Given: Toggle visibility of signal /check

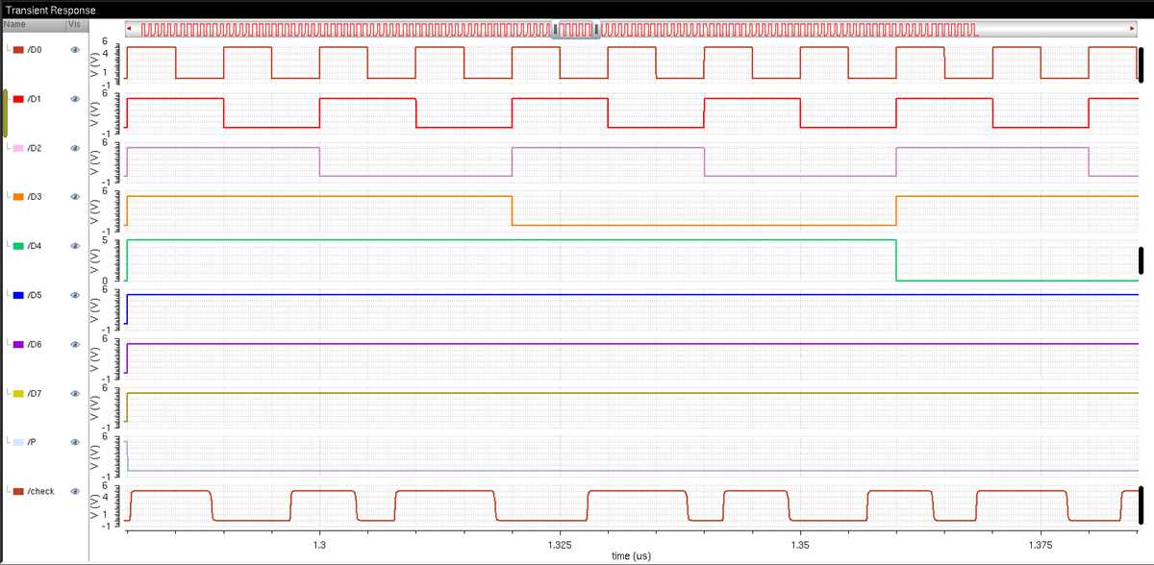Looking at the screenshot, I should click(x=75, y=491).
